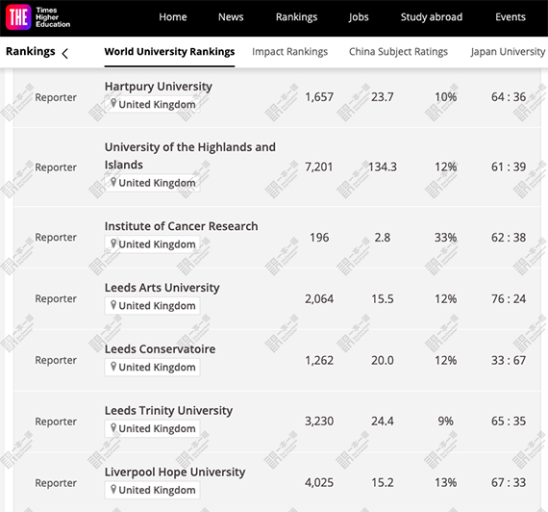Click location pin under Institute of Cancer Research

click(x=113, y=243)
